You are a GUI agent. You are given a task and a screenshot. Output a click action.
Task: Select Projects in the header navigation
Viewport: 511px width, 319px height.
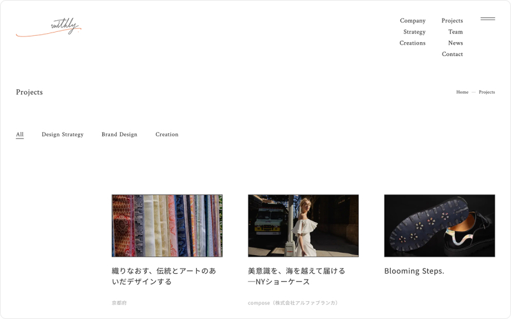click(x=452, y=21)
